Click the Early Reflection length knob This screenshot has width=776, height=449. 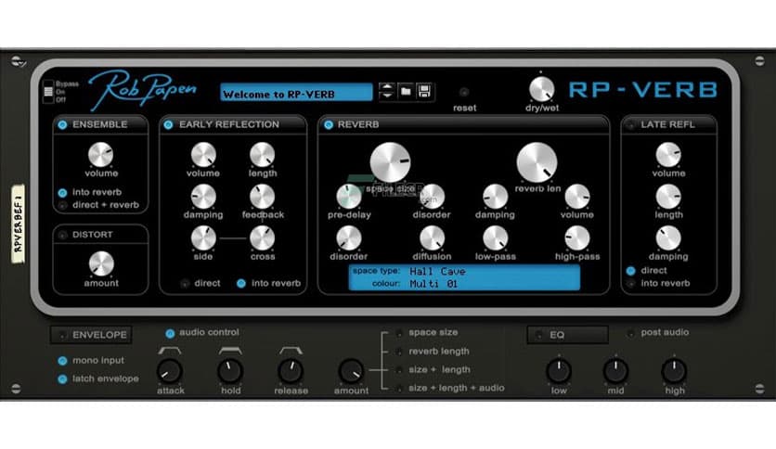263,155
